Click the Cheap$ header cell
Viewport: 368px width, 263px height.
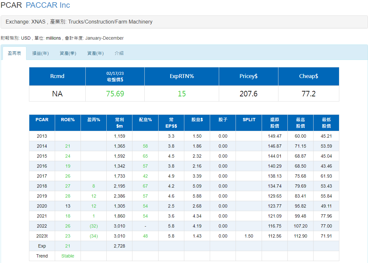coord(309,76)
